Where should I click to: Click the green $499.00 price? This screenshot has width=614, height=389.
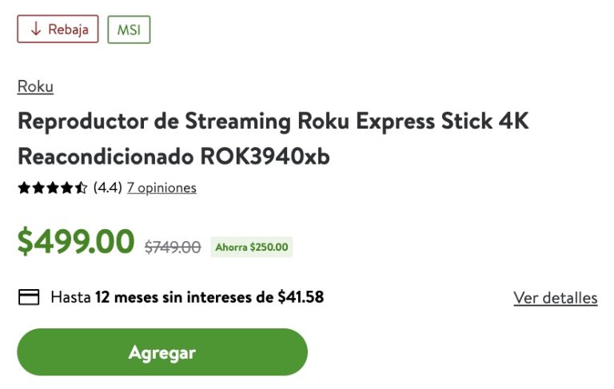click(76, 242)
